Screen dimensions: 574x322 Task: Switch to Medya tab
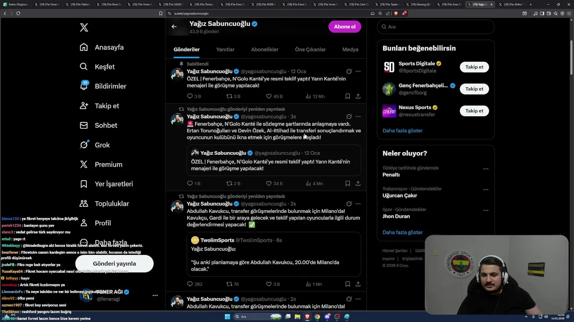click(x=350, y=50)
